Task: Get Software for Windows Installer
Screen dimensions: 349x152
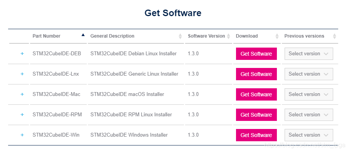Action: [x=256, y=135]
